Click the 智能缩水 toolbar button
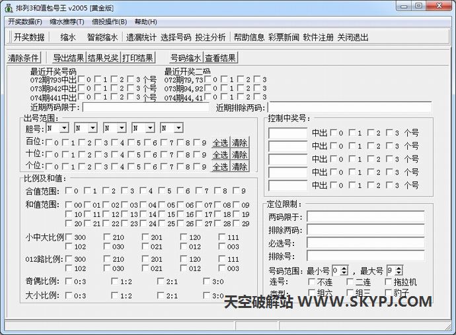Image resolution: width=456 pixels, height=335 pixels. click(x=102, y=38)
